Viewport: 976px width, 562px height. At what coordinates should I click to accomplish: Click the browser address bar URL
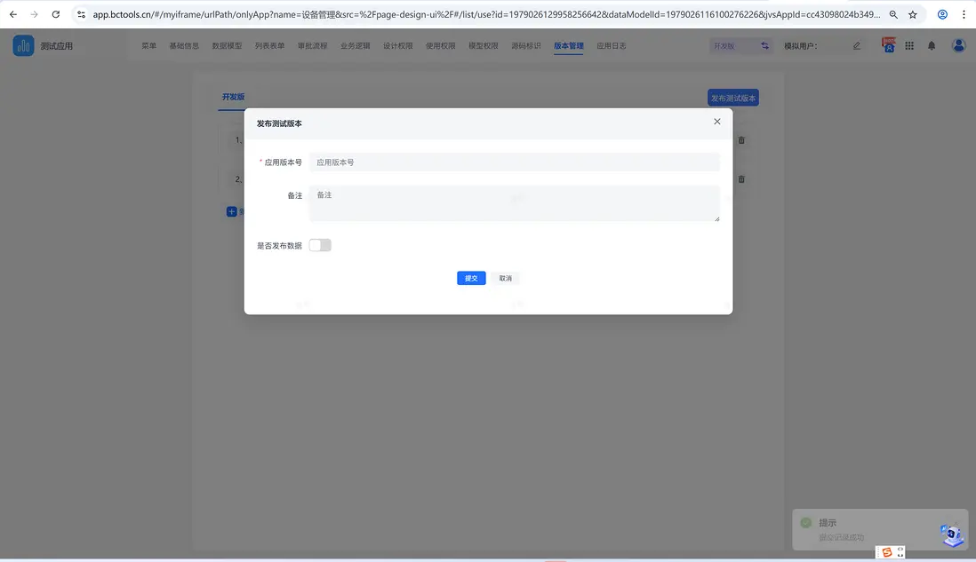(x=486, y=14)
